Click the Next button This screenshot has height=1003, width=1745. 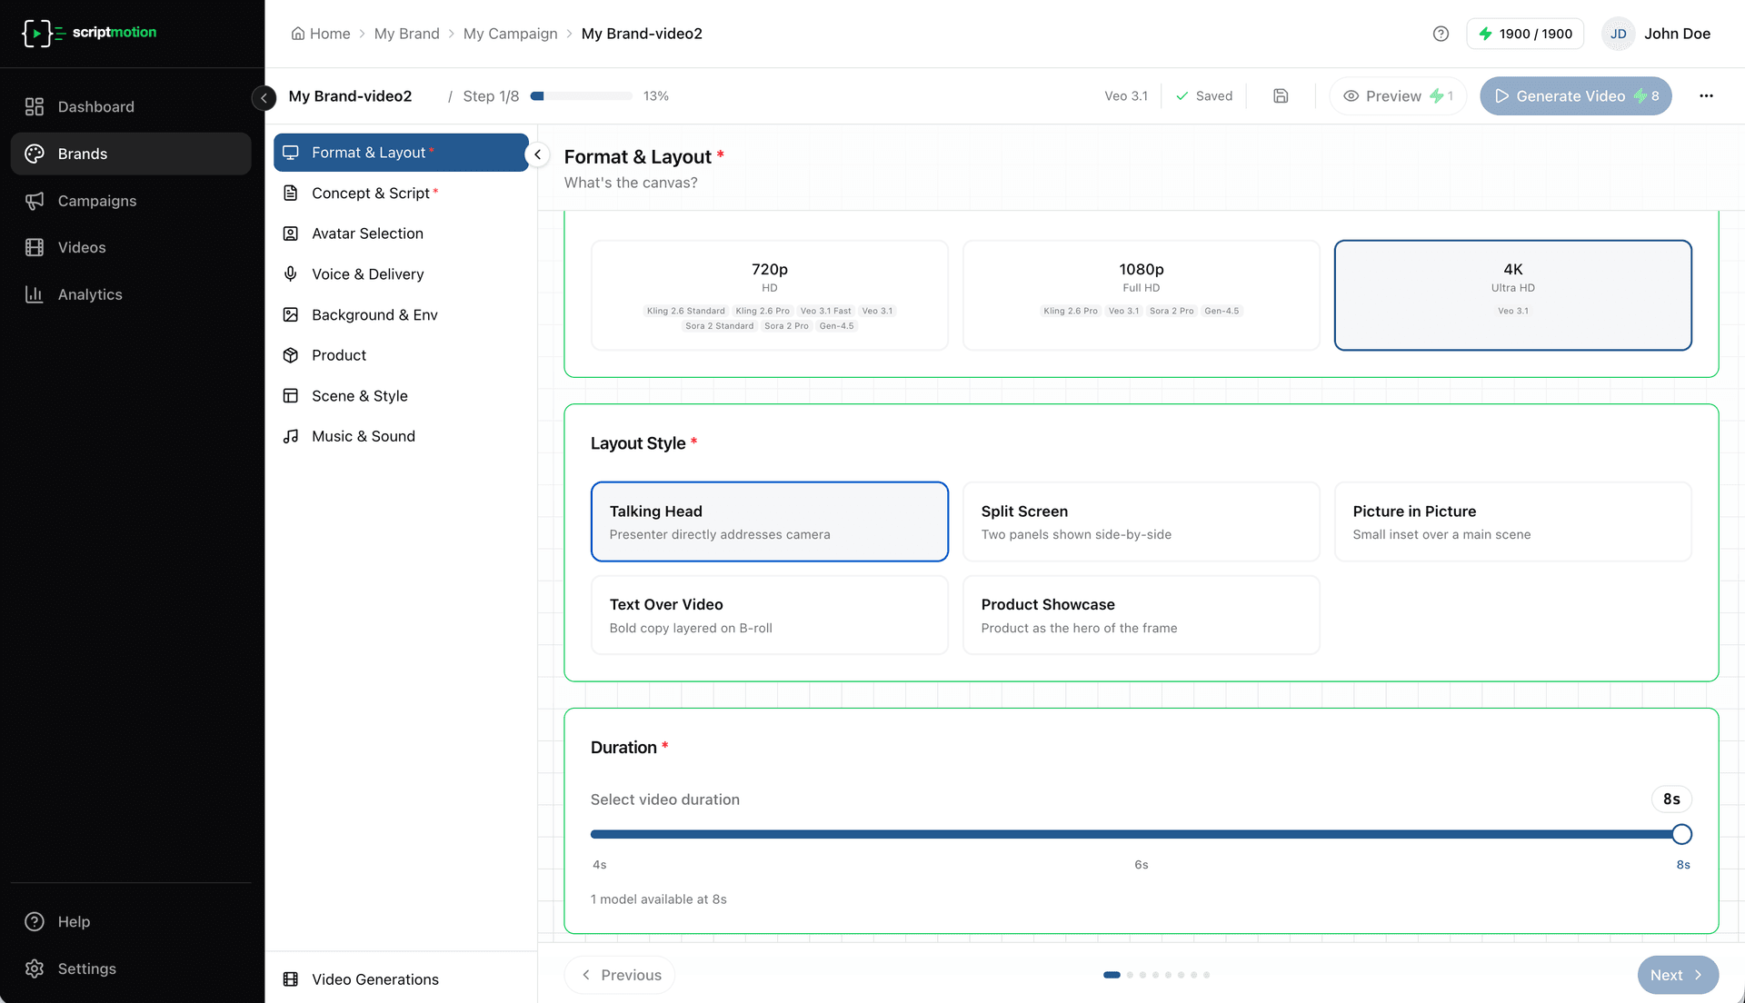(1677, 975)
